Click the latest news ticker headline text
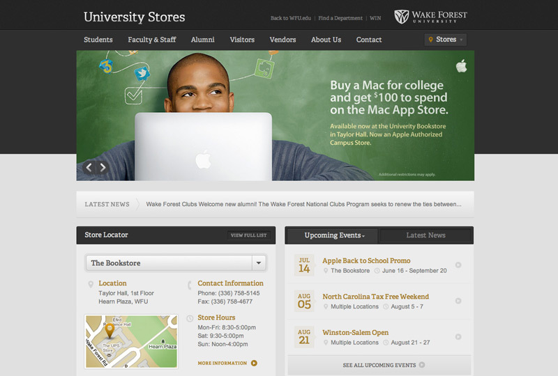 [x=303, y=204]
